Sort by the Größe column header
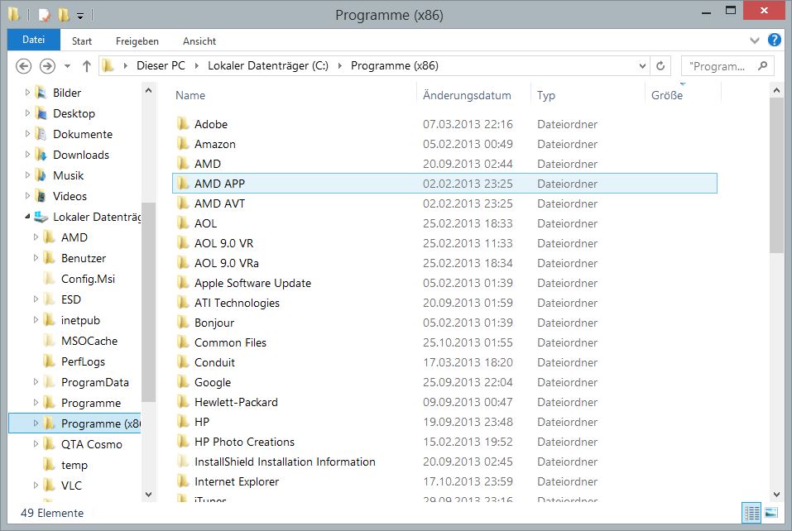 point(667,95)
